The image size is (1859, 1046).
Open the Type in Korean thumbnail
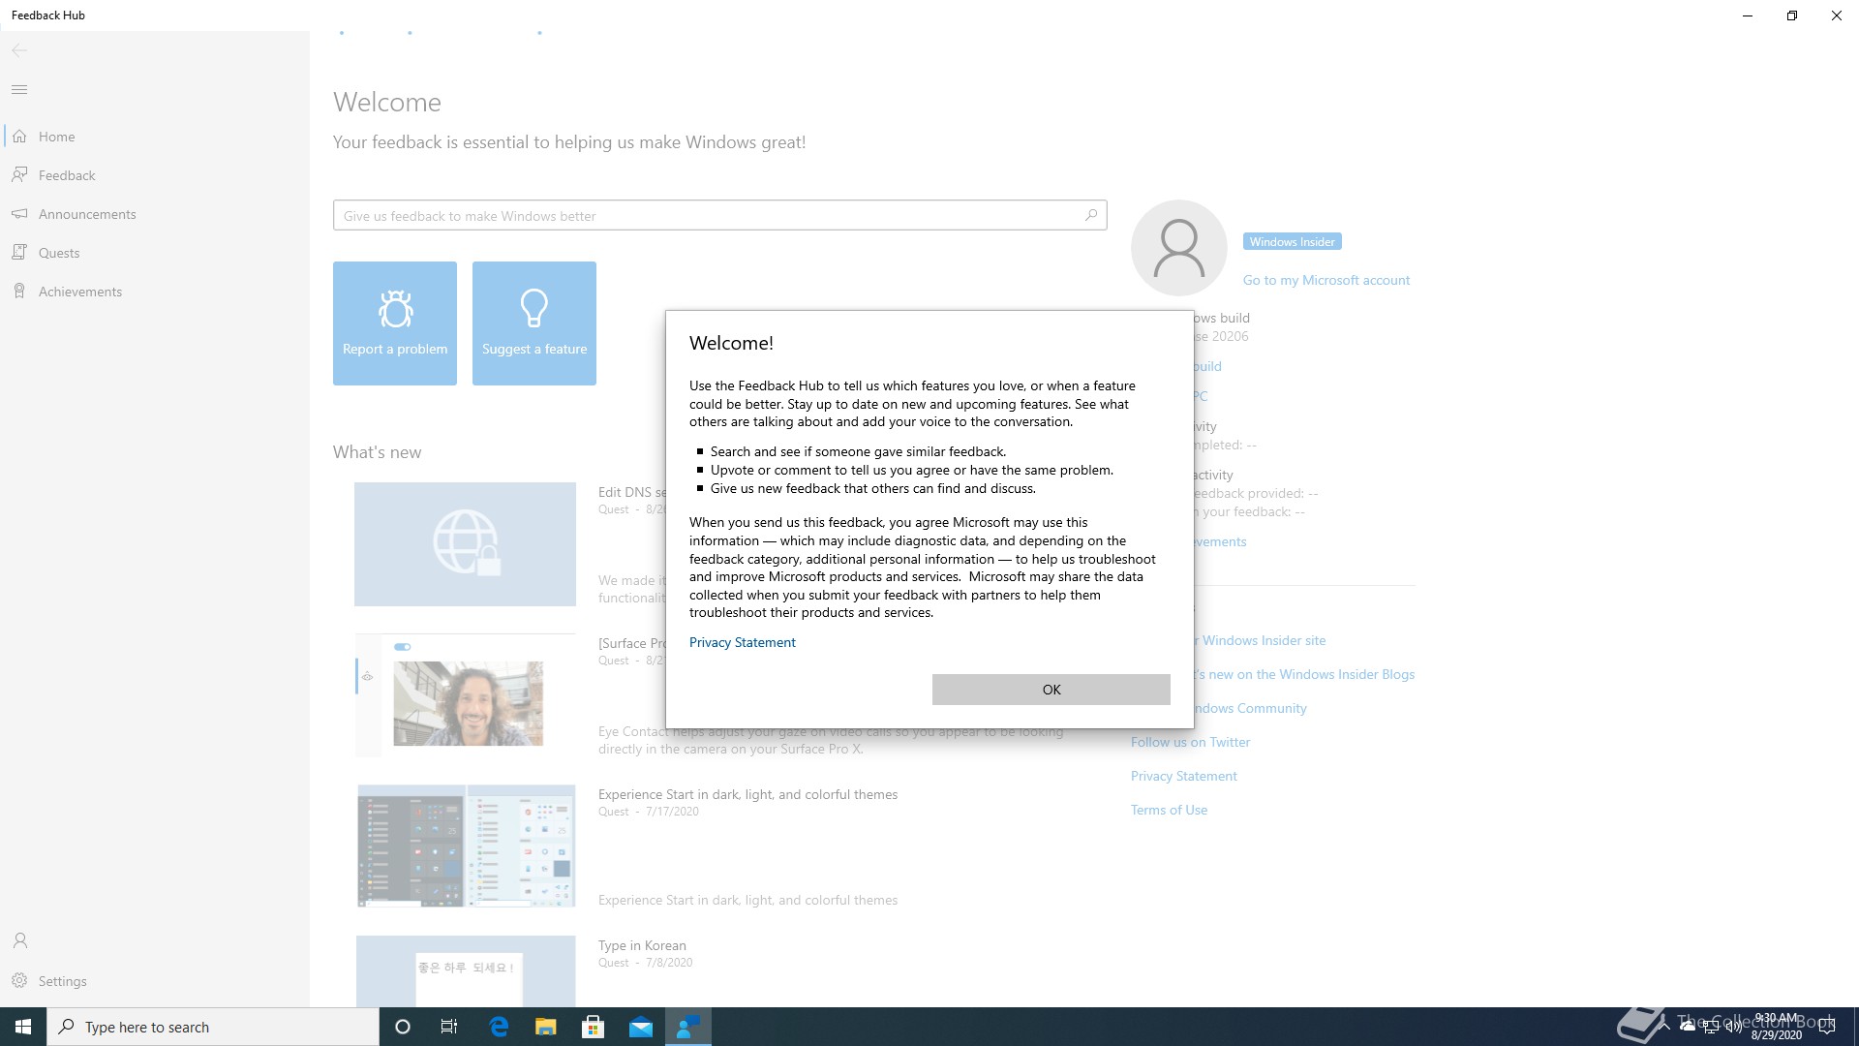pos(465,971)
